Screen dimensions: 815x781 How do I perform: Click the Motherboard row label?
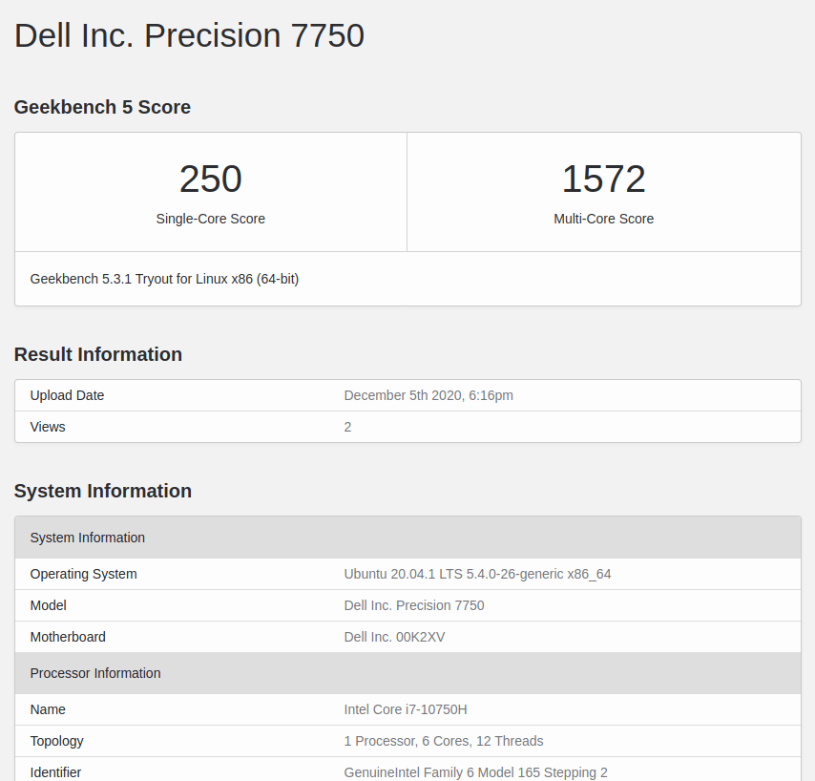click(x=68, y=637)
